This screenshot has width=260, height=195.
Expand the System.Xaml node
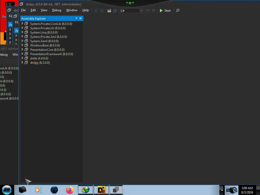[22, 41]
